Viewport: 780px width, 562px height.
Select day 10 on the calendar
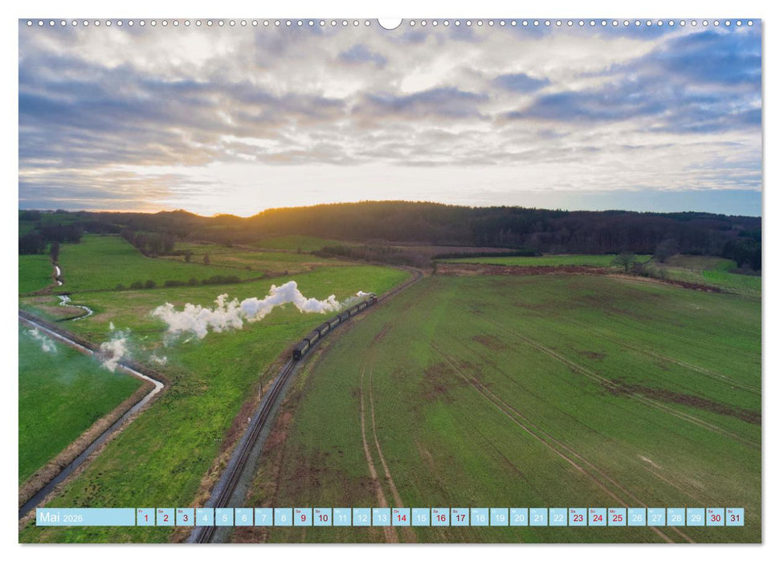(x=322, y=517)
